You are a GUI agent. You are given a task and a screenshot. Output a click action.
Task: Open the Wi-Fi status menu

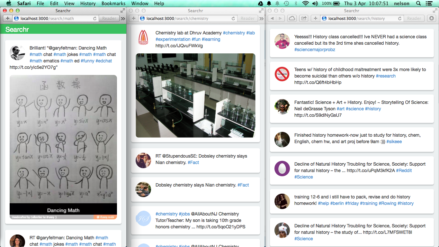click(x=306, y=4)
